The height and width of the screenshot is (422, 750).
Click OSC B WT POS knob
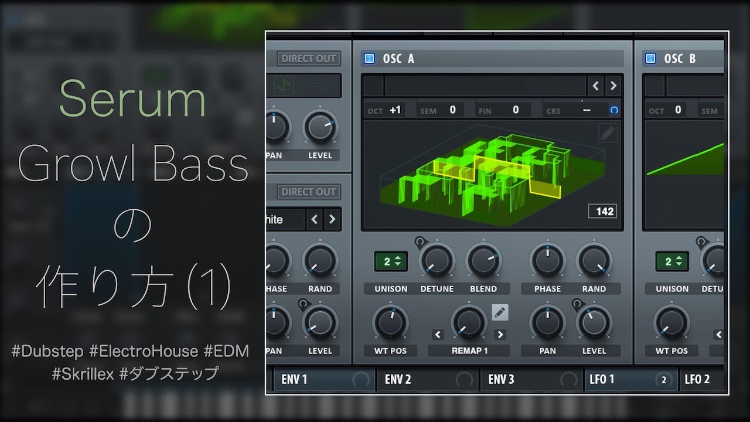click(671, 322)
